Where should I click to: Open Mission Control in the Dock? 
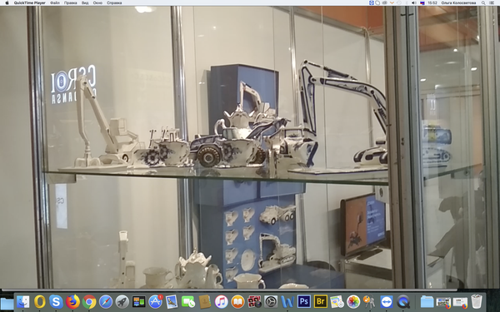tap(138, 301)
